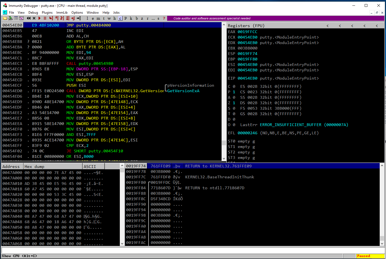386x259 pixels.
Task: Click the yellow Paused status indicator
Action: click(370, 256)
